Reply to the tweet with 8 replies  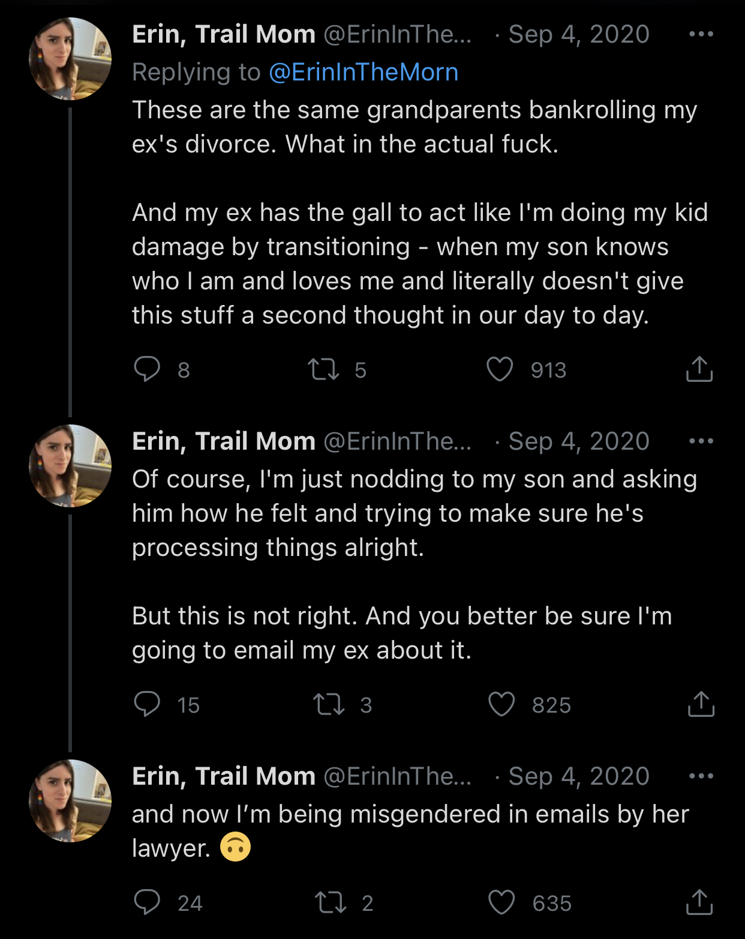(x=147, y=369)
